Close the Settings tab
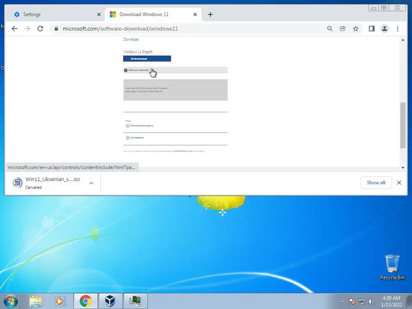412x309 pixels. (x=99, y=14)
